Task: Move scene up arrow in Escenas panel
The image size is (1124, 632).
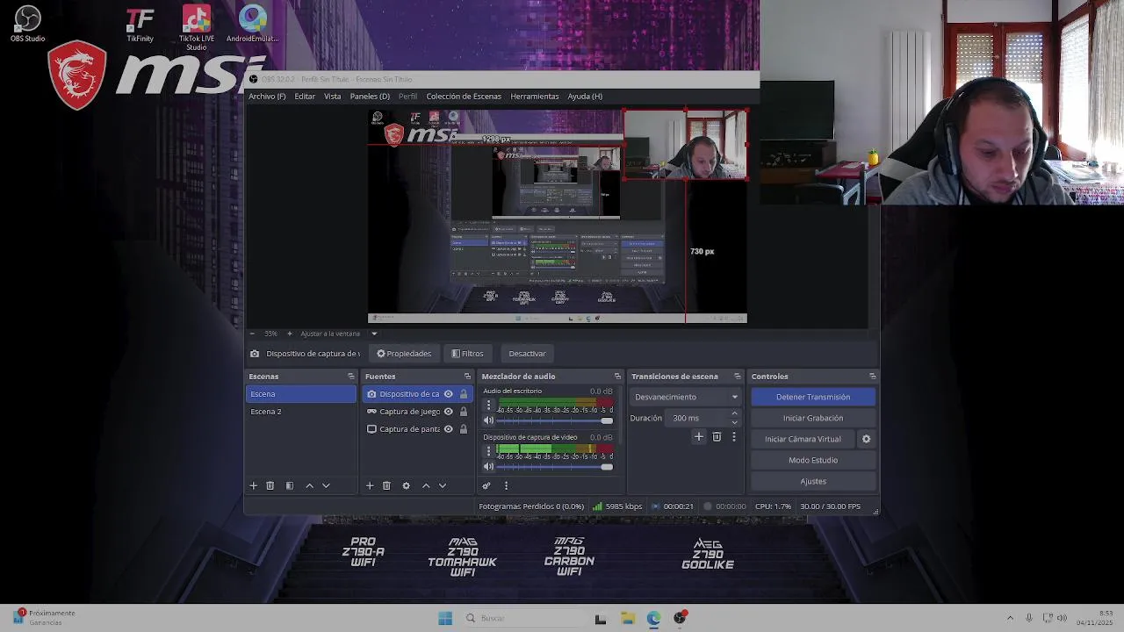Action: click(x=309, y=485)
